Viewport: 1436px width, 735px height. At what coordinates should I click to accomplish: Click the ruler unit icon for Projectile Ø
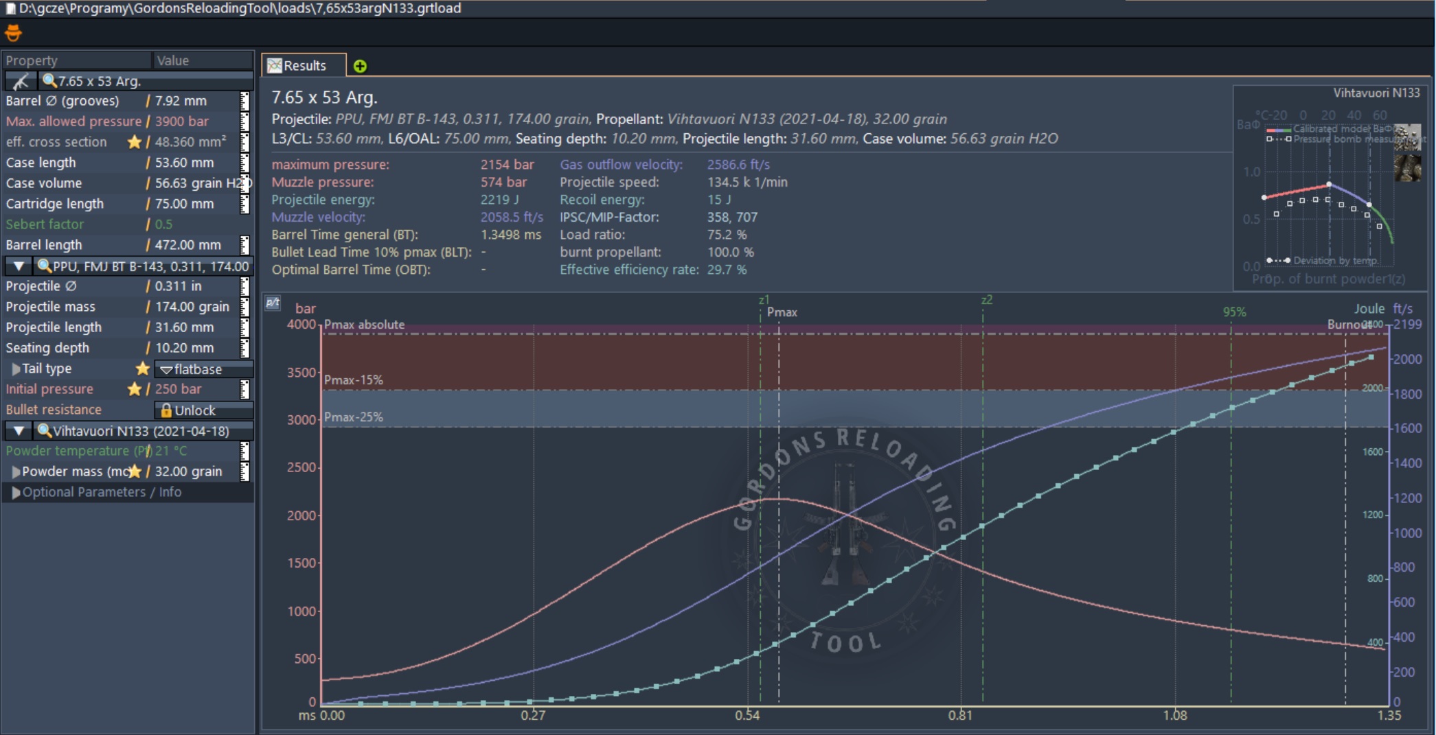pos(244,286)
